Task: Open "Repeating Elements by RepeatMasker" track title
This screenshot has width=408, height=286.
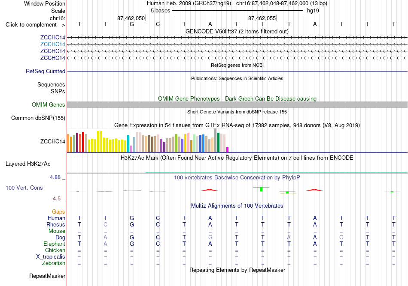Action: click(x=237, y=270)
